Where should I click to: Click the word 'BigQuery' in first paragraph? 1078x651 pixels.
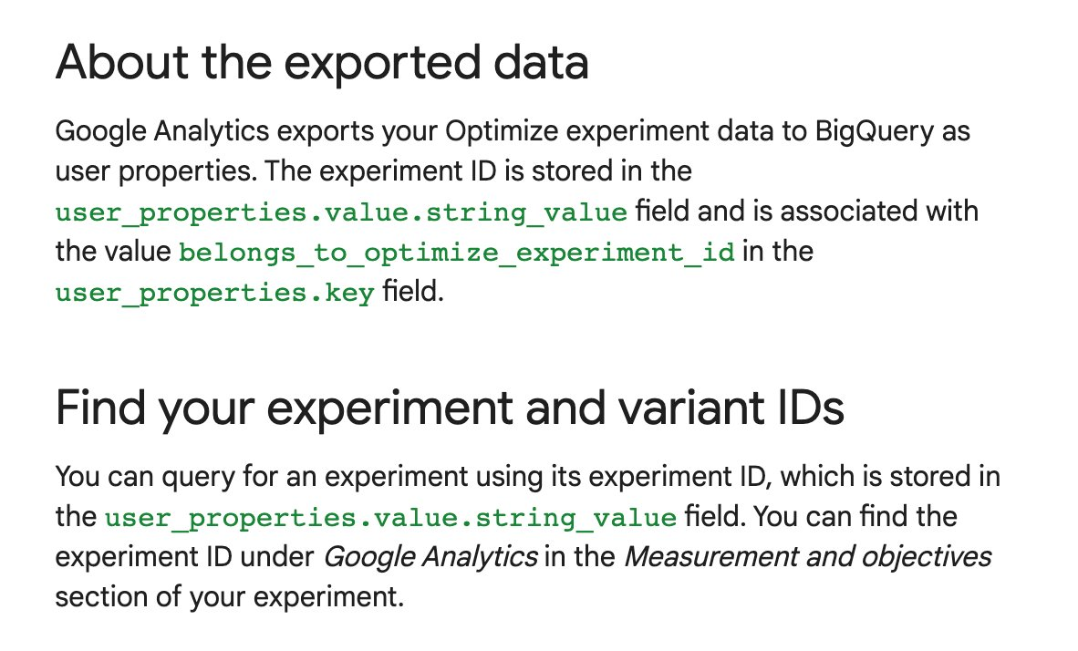click(x=875, y=131)
